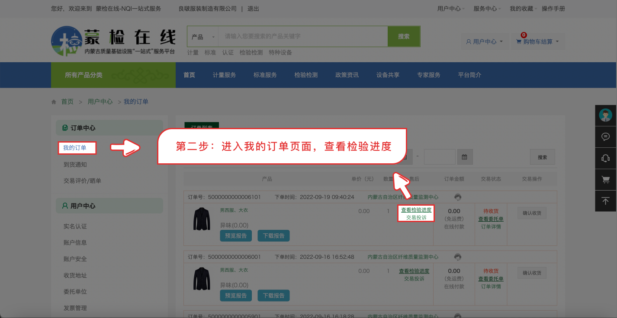Screen dimensions: 617x318
Task: Click the gray 搜索 order filter button
Action: pyautogui.click(x=543, y=157)
